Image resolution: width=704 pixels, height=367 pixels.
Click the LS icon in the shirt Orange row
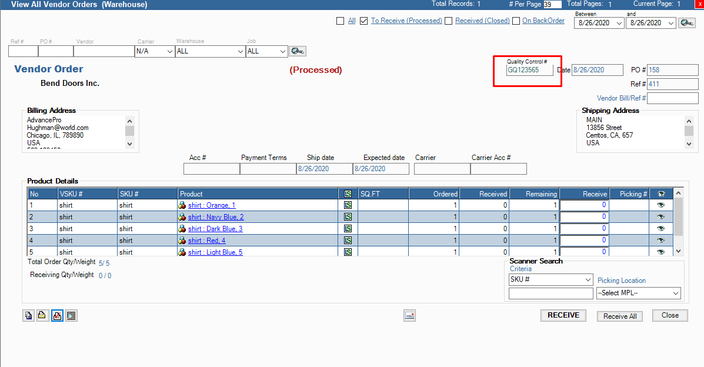point(348,205)
